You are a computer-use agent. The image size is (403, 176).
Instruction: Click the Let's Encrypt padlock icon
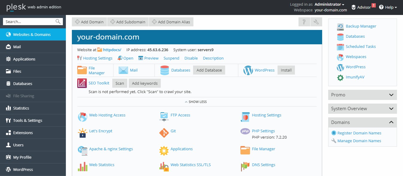(82, 133)
